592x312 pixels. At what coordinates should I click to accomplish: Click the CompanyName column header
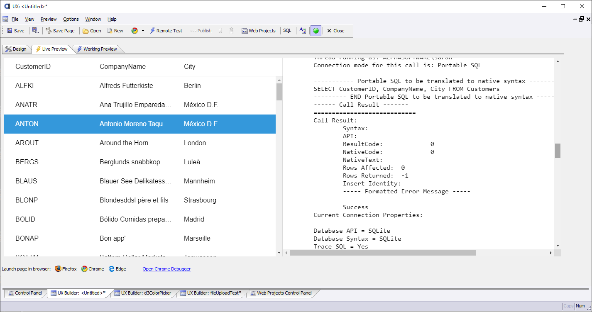click(122, 67)
